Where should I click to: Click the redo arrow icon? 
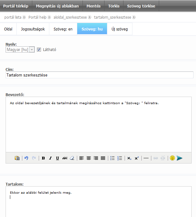34,158
